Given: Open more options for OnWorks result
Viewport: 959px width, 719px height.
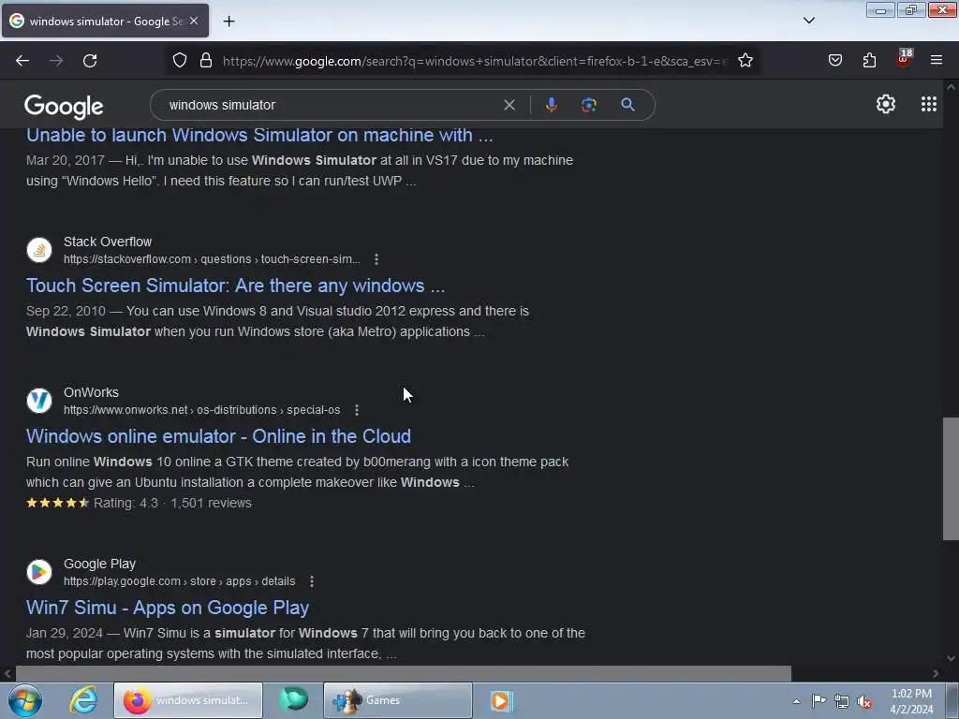Looking at the screenshot, I should pos(357,410).
